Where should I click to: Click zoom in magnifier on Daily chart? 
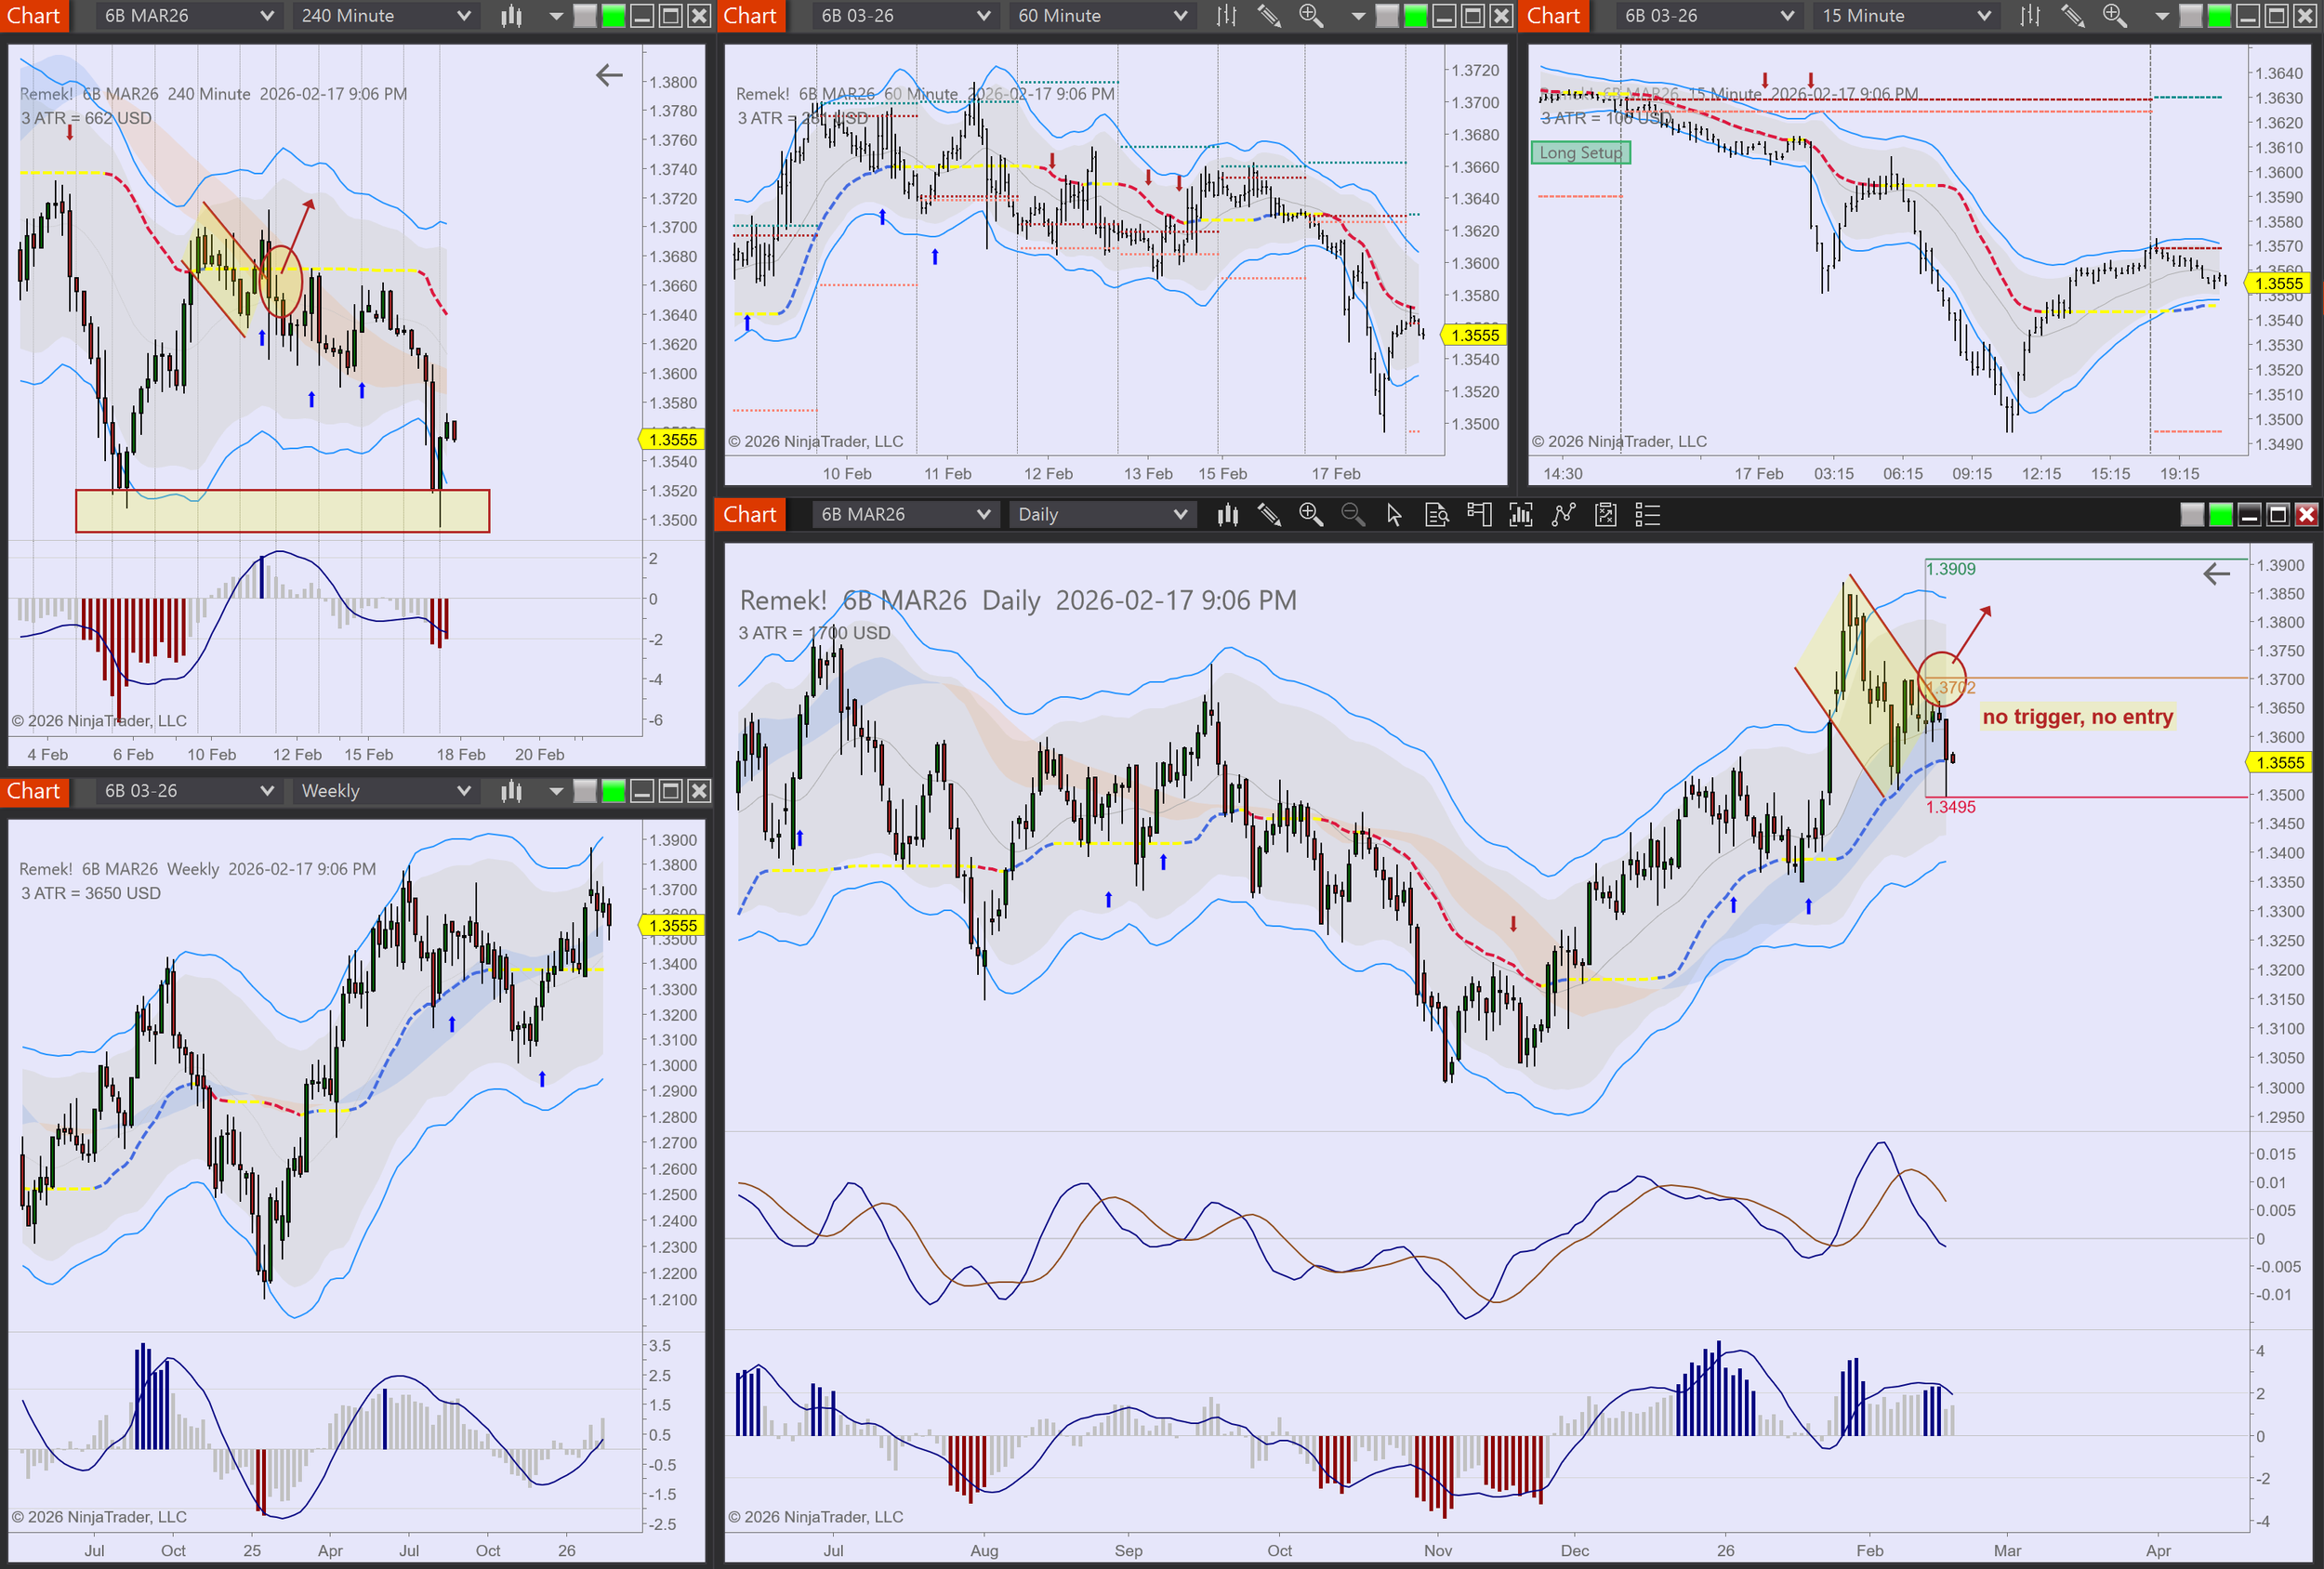click(1310, 515)
